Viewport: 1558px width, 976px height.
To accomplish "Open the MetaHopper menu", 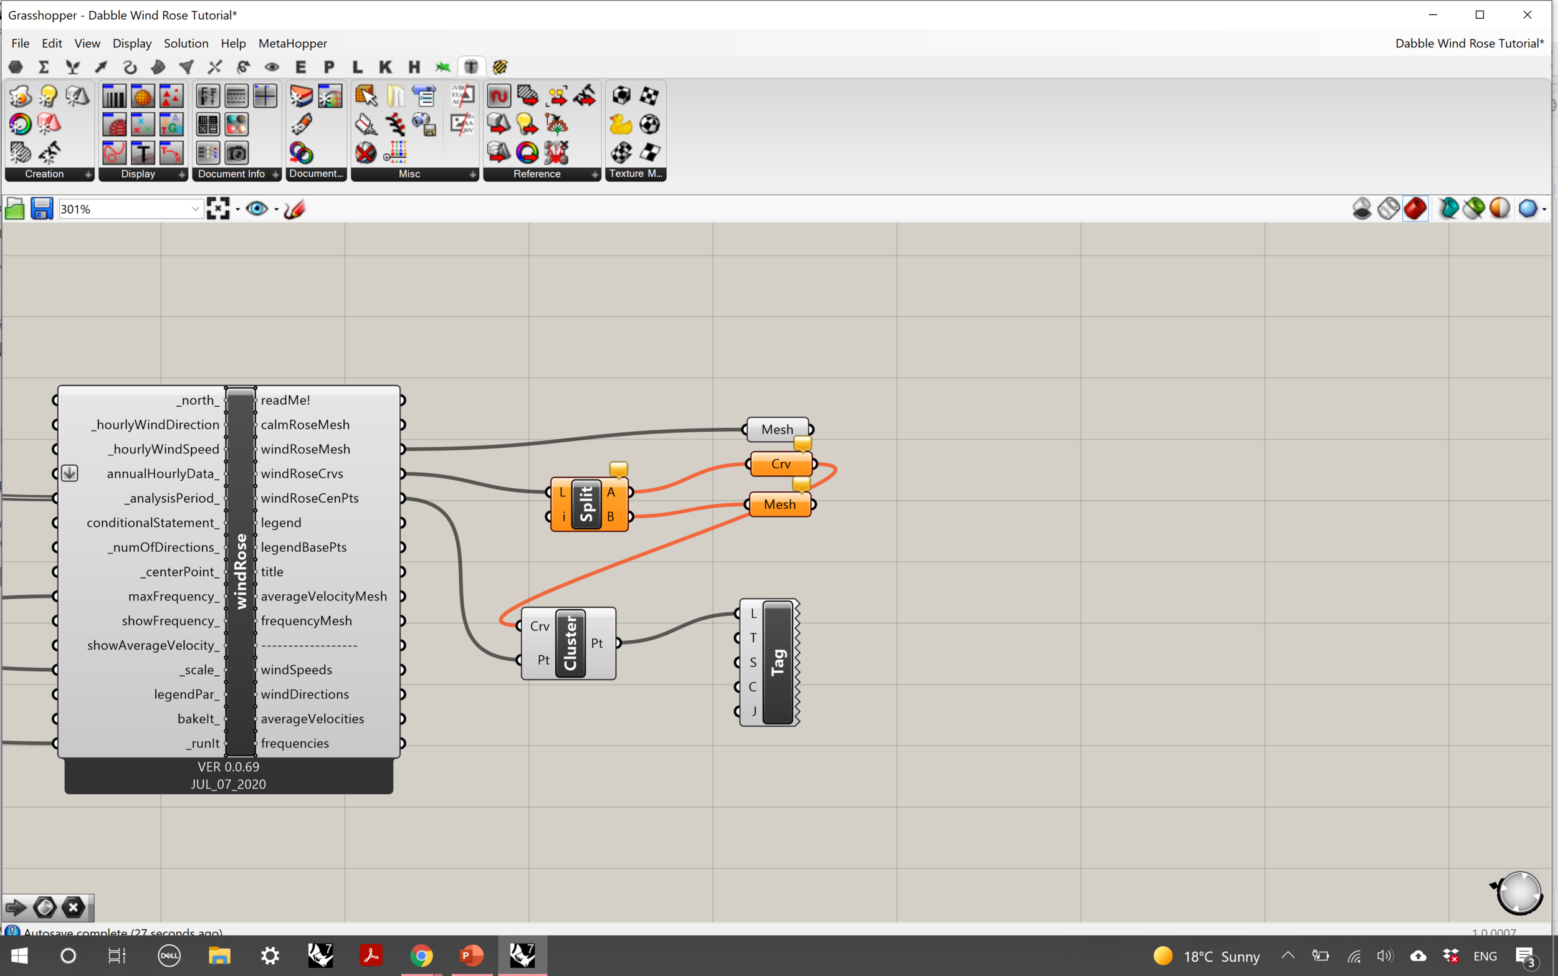I will point(292,43).
